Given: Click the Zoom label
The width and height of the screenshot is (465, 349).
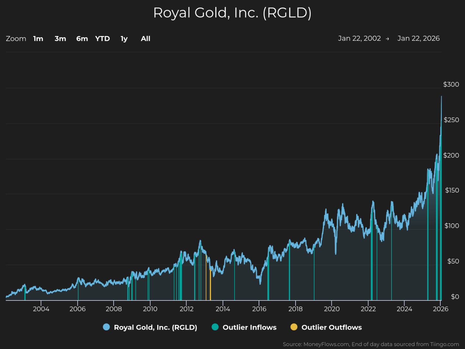Looking at the screenshot, I should point(16,39).
